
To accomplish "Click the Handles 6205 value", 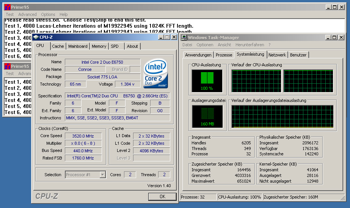I will coord(246,143).
